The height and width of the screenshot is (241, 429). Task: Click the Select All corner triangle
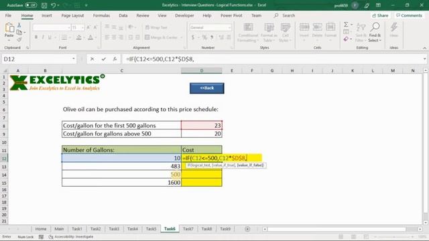pos(5,71)
